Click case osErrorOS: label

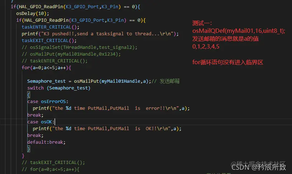48,101
